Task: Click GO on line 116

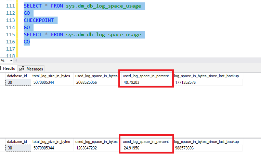Action: coord(27,42)
